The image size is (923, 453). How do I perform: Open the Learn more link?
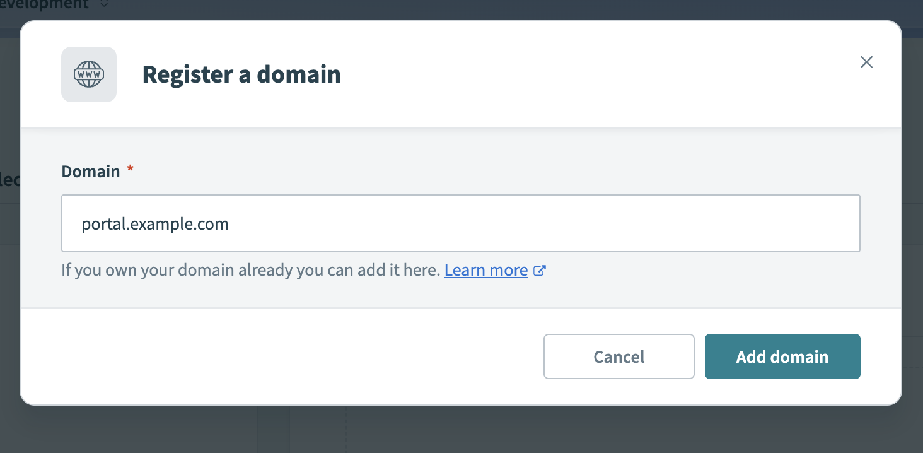(485, 270)
